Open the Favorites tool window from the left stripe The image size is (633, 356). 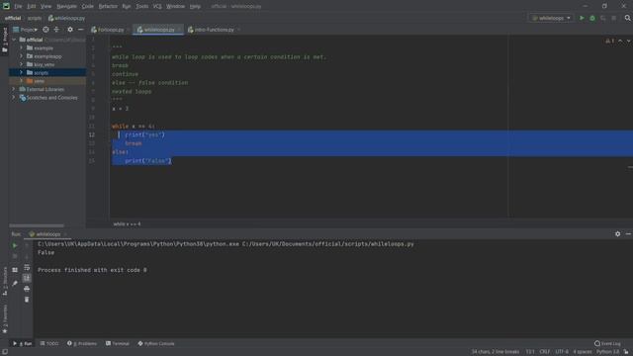tap(5, 318)
